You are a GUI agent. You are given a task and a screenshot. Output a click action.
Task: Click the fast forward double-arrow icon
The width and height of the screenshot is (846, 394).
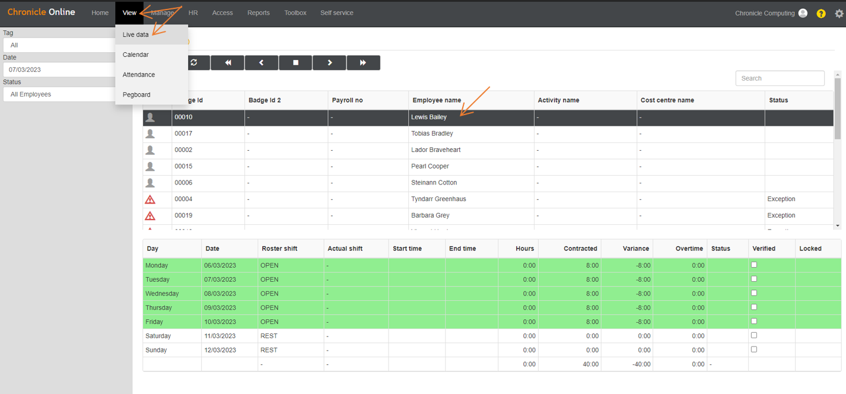point(363,62)
